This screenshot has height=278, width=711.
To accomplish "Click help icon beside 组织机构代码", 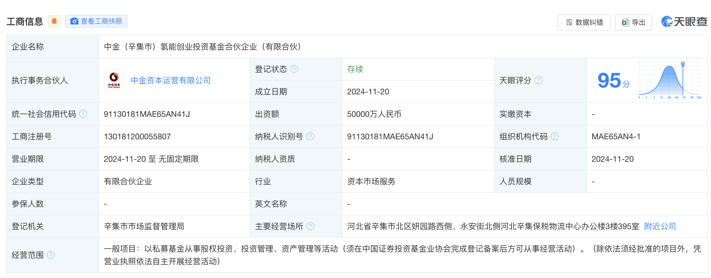I will pyautogui.click(x=555, y=136).
